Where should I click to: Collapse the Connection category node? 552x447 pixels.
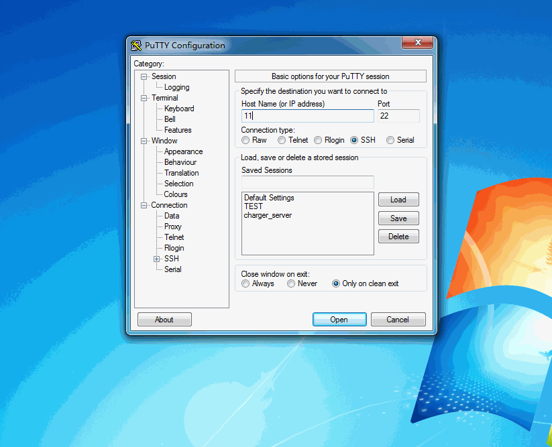coord(144,205)
